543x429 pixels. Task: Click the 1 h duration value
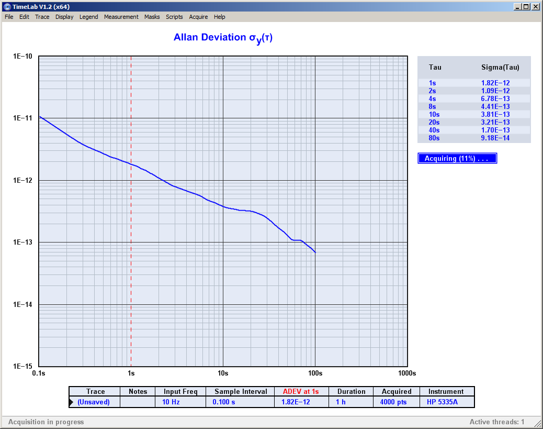(x=341, y=402)
